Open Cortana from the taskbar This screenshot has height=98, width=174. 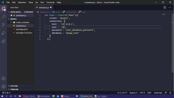pos(11,96)
